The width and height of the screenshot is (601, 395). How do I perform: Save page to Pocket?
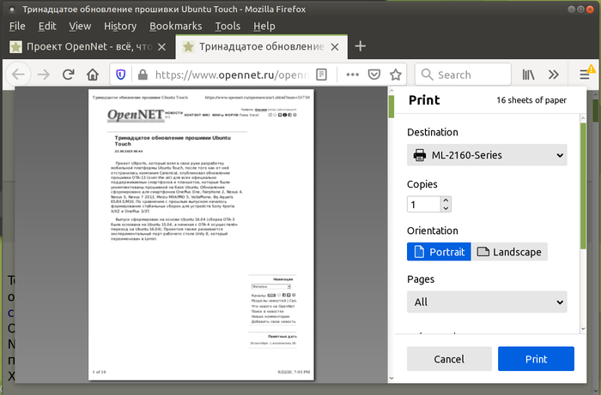[374, 75]
